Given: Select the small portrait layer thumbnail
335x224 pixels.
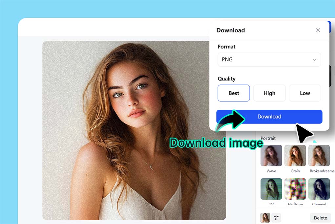Looking at the screenshot, I should pyautogui.click(x=265, y=218).
